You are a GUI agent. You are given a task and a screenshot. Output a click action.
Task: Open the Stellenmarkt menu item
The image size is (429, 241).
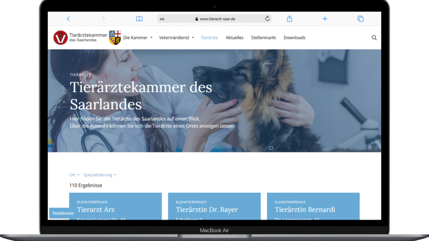point(263,38)
